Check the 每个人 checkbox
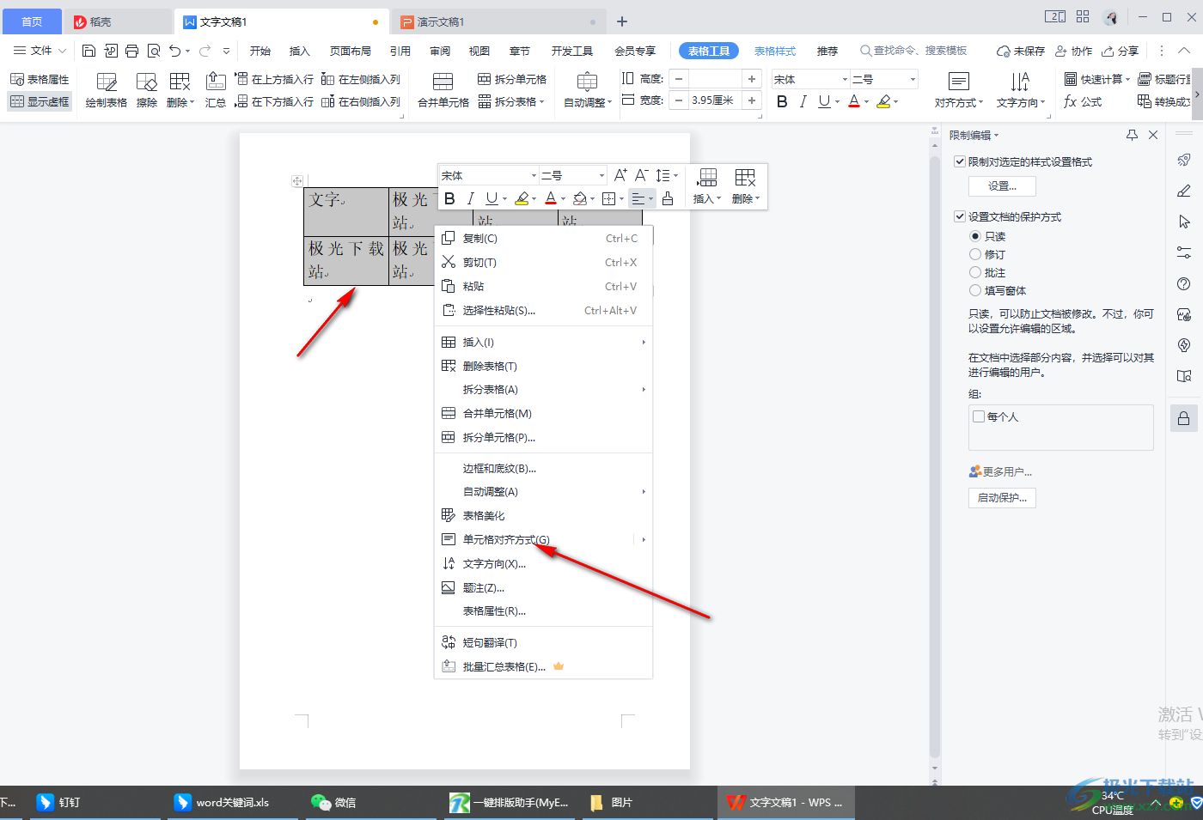This screenshot has height=820, width=1203. (979, 416)
